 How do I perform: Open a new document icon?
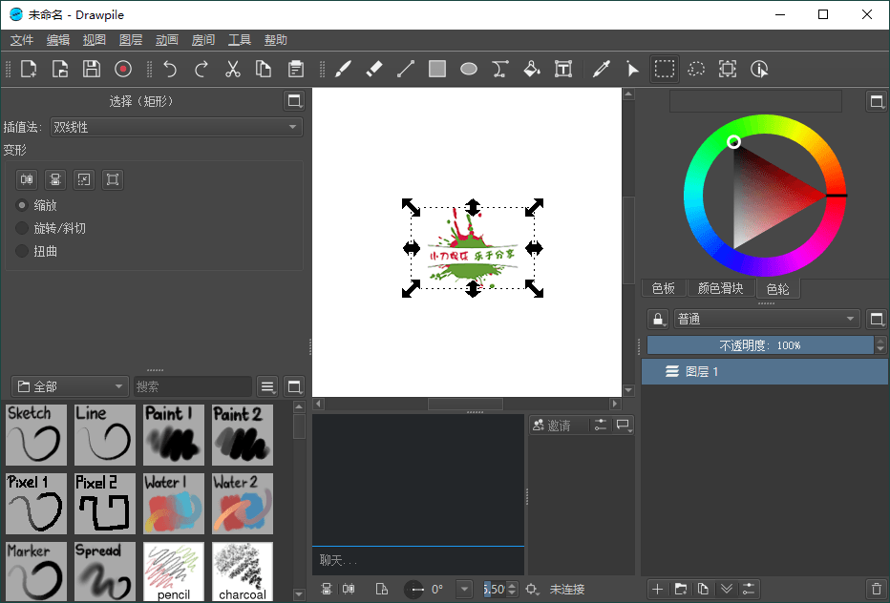coord(27,69)
